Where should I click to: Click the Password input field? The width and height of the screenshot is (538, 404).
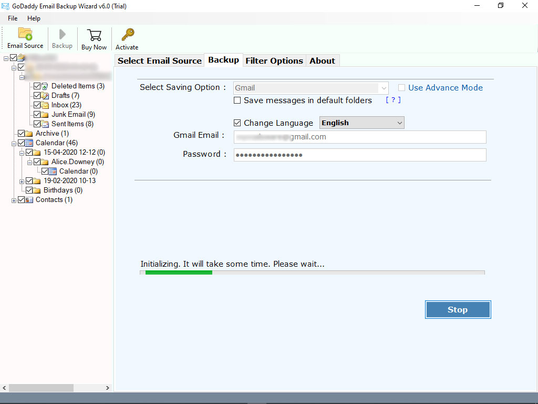pyautogui.click(x=360, y=155)
